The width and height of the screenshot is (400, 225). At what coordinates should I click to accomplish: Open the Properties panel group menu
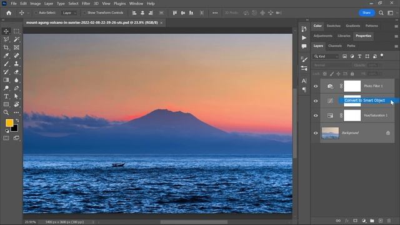pyautogui.click(x=396, y=36)
